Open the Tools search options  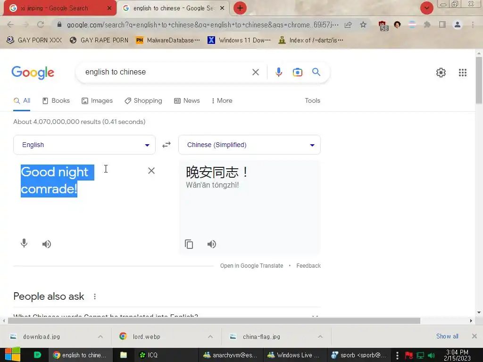click(312, 101)
